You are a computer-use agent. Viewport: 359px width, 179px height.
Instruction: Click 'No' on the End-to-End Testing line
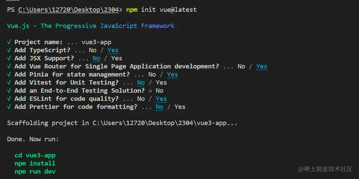click(159, 91)
